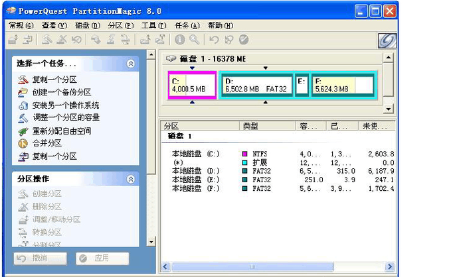This screenshot has width=453, height=277.
Task: Click the Format partition lightning icon in the toolbar
Action: [x=111, y=40]
